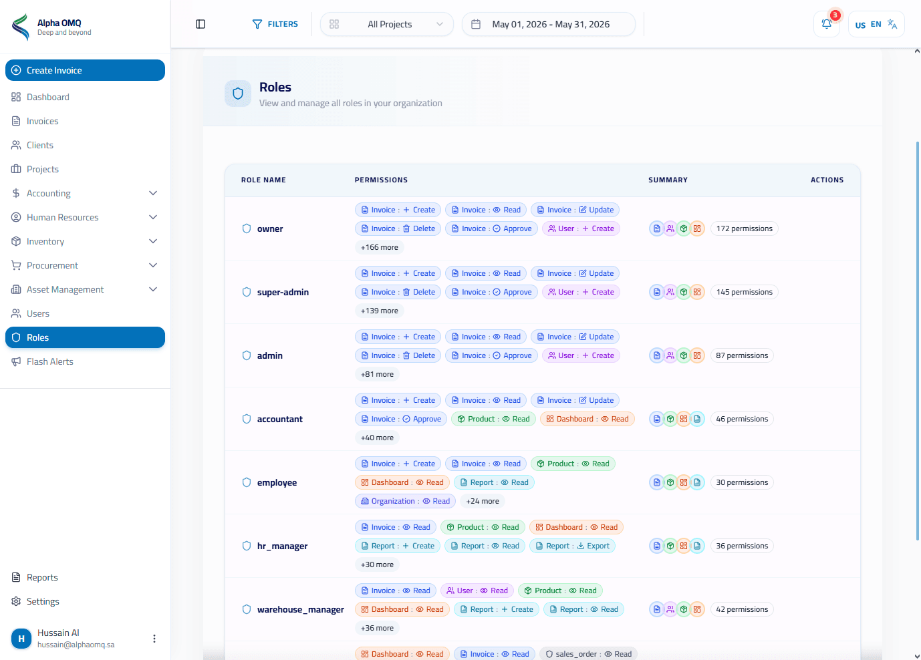The image size is (921, 660).
Task: Click the sales_order : Read tag
Action: pos(588,654)
